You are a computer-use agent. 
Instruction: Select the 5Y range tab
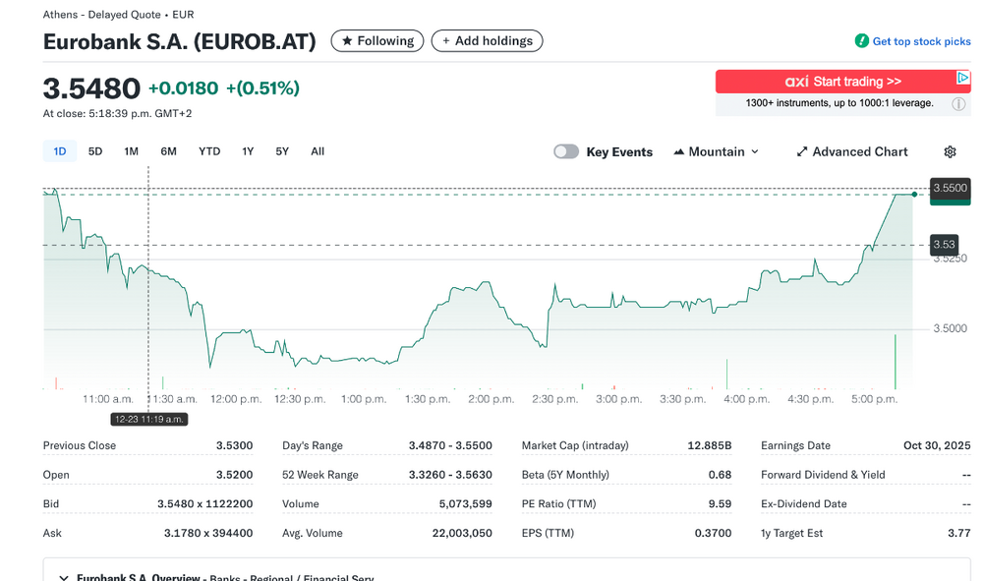coord(282,151)
